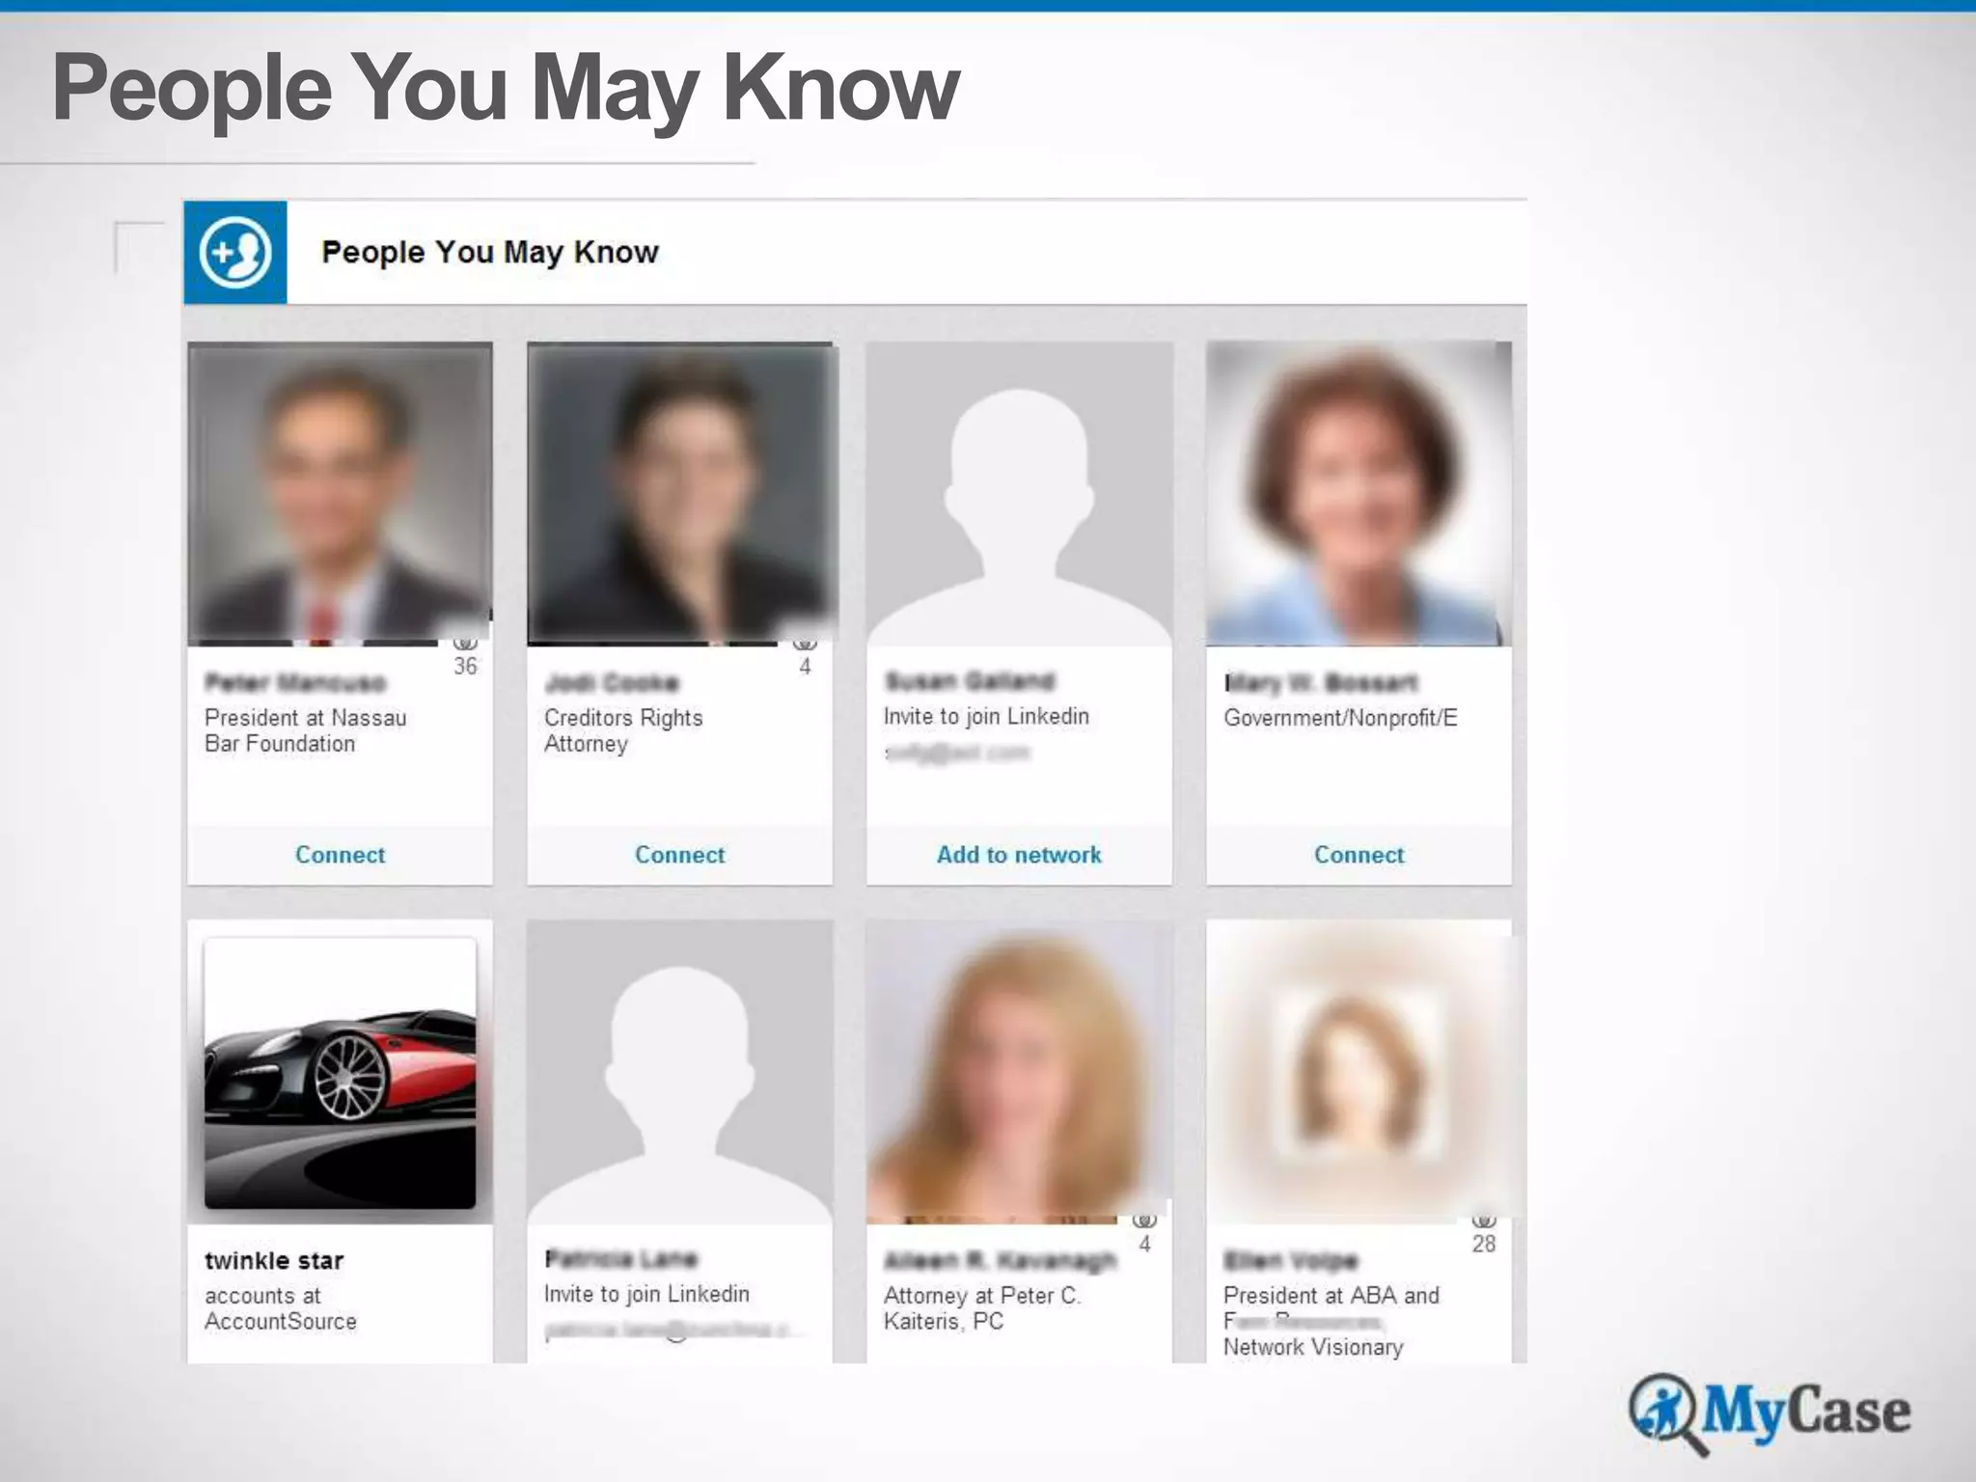Image resolution: width=1976 pixels, height=1482 pixels.
Task: Click the 4 shared connections on Creditors Rights card
Action: pos(805,667)
